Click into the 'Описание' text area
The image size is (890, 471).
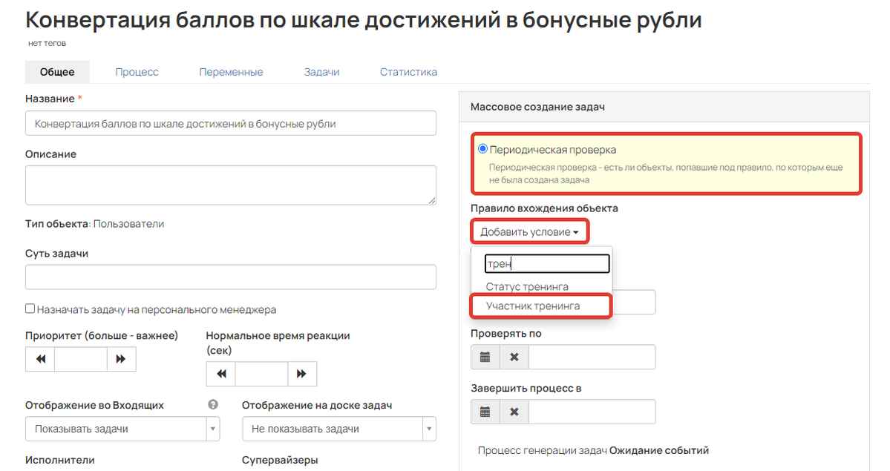coord(230,185)
